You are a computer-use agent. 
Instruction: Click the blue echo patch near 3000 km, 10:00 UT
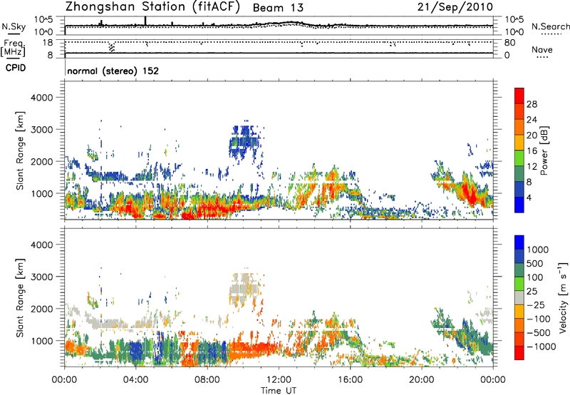point(244,144)
